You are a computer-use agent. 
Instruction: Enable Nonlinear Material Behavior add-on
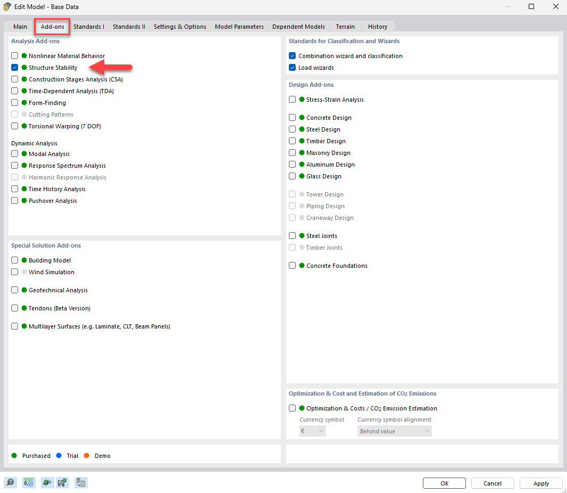point(14,56)
